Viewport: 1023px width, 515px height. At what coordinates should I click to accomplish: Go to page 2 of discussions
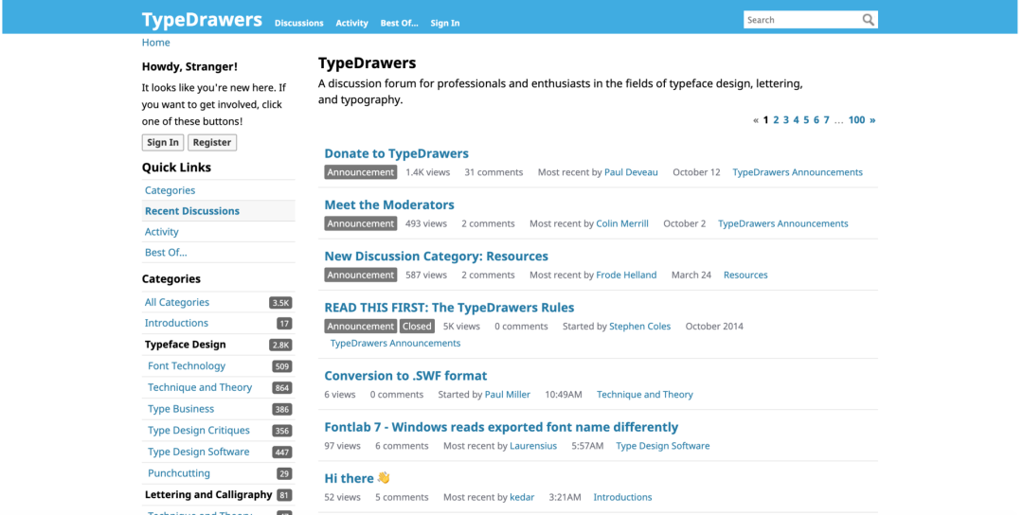click(776, 120)
